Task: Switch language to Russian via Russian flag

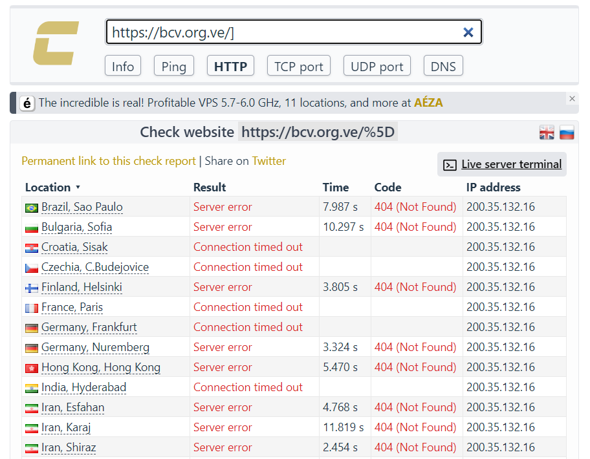Action: tap(567, 133)
